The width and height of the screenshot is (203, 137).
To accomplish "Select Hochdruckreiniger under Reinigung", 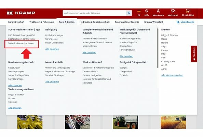I will 54,35.
